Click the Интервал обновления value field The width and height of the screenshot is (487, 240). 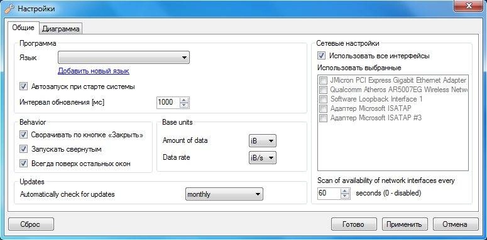(168, 103)
